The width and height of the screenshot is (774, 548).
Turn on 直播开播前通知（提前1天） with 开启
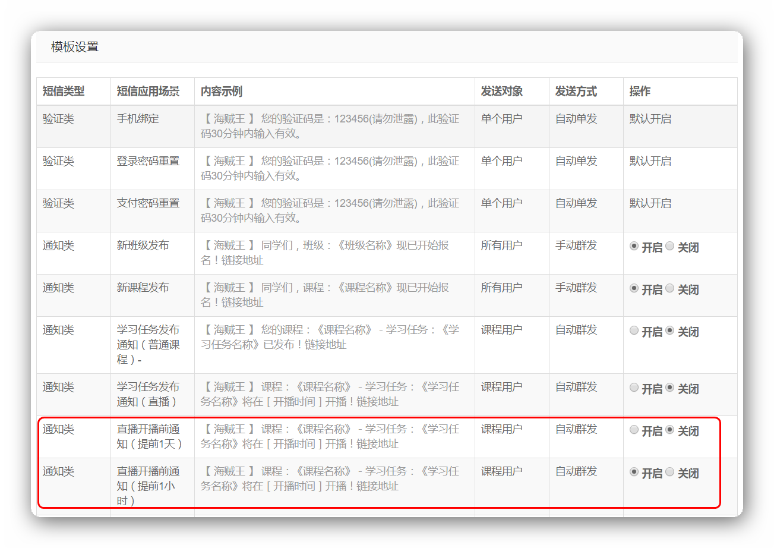coord(634,430)
